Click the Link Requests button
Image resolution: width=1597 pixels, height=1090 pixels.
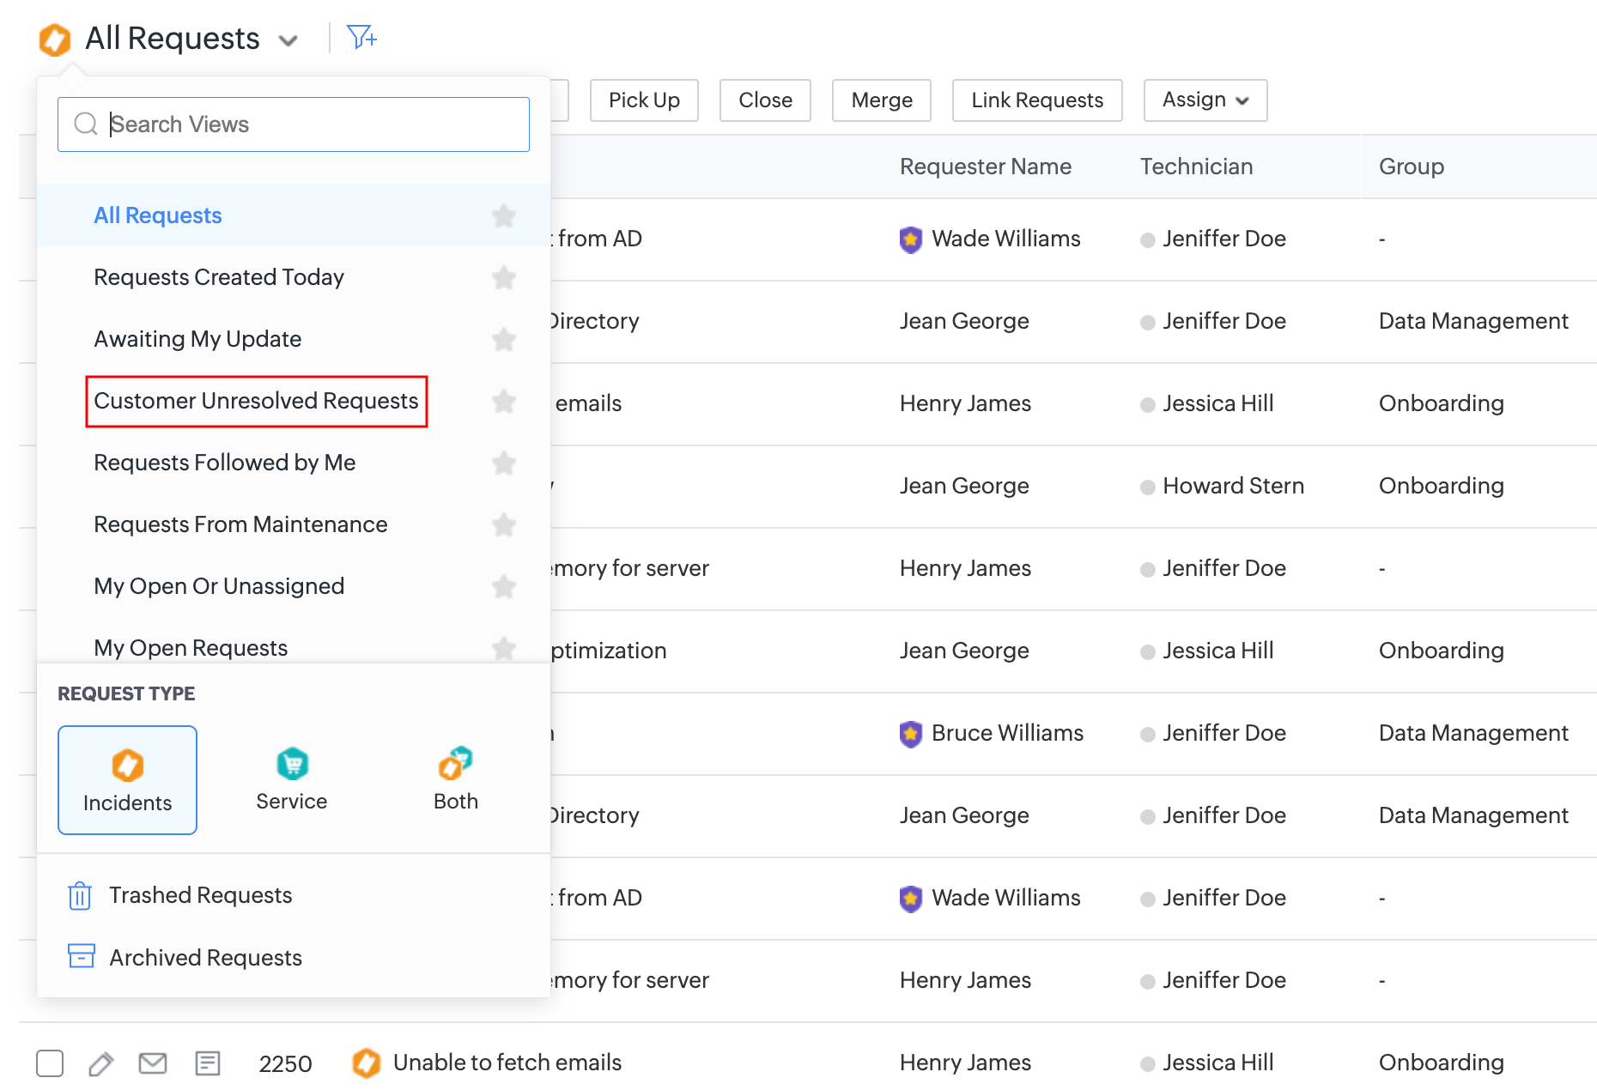point(1036,100)
